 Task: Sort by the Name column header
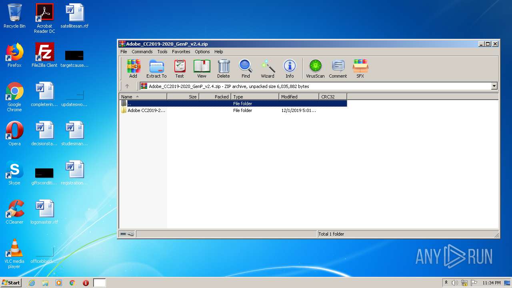tap(143, 96)
